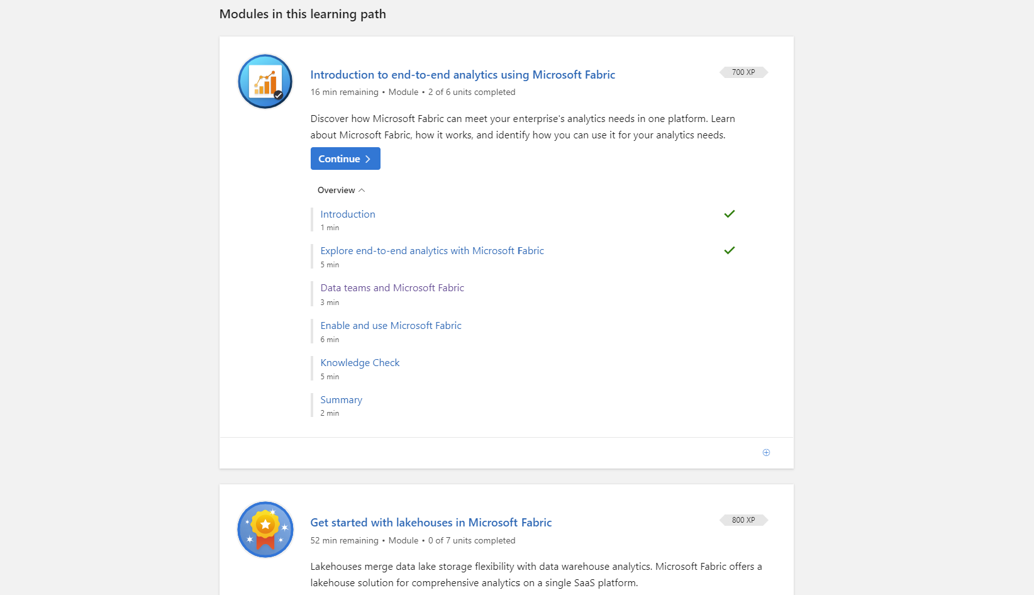Image resolution: width=1034 pixels, height=595 pixels.
Task: Click '2 min' duration under Summary
Action: (x=330, y=413)
